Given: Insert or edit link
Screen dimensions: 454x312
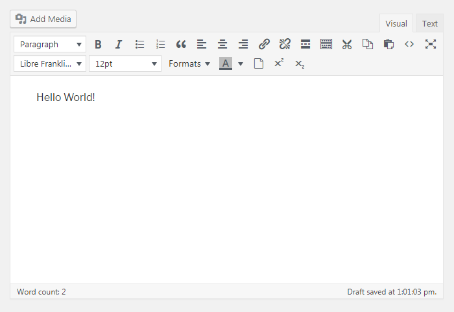Looking at the screenshot, I should [264, 44].
